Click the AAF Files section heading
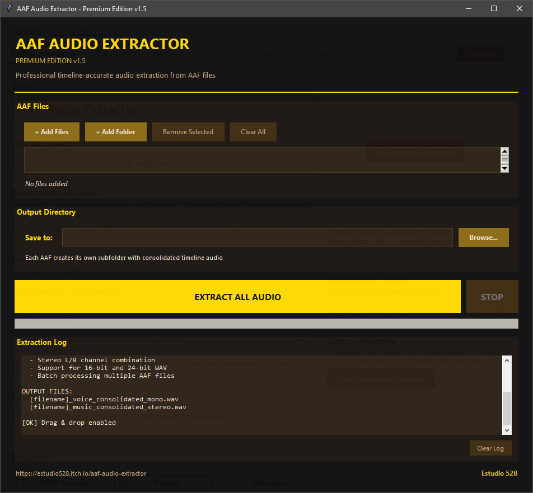This screenshot has height=493, width=533. pyautogui.click(x=32, y=106)
